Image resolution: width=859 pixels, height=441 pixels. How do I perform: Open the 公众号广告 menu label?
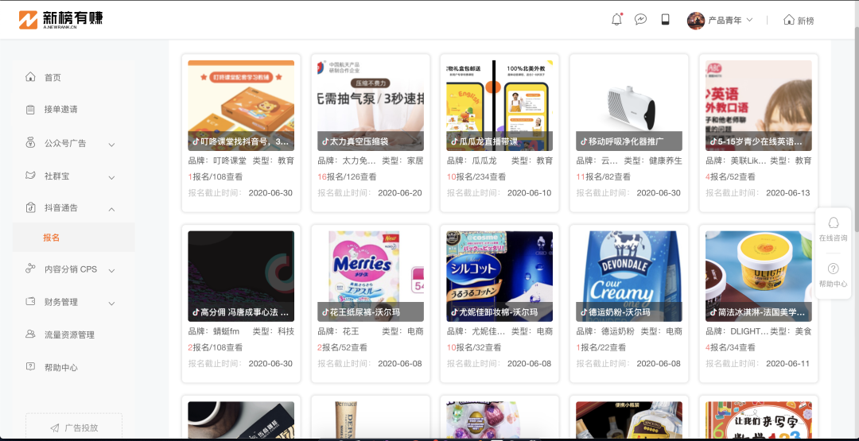pyautogui.click(x=65, y=143)
